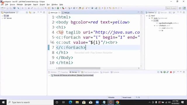Click the Last Edit Location toolbar icon
The image size is (187, 105).
tap(110, 8)
